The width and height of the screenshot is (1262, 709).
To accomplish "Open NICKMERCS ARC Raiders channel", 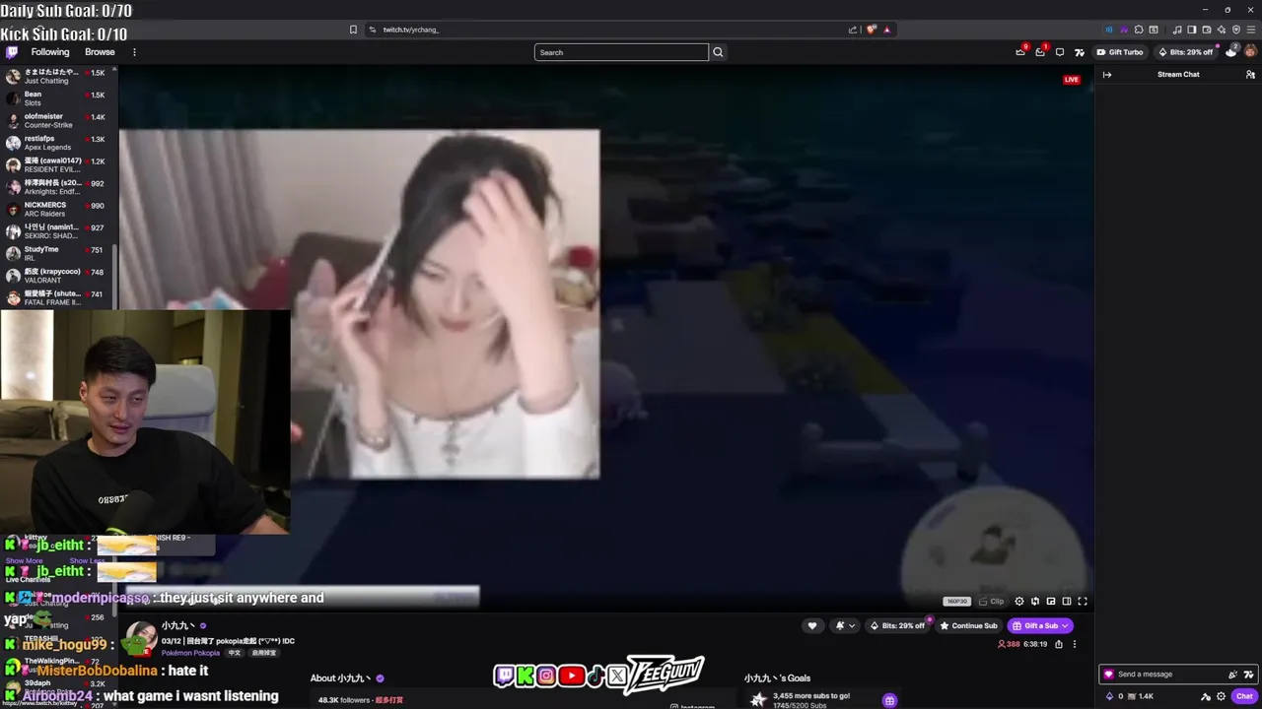I will (x=57, y=209).
